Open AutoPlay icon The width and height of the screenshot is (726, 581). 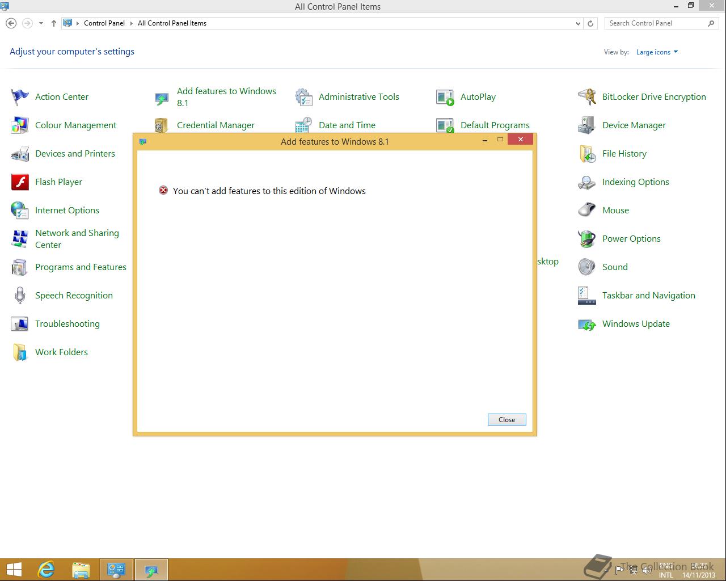point(445,97)
